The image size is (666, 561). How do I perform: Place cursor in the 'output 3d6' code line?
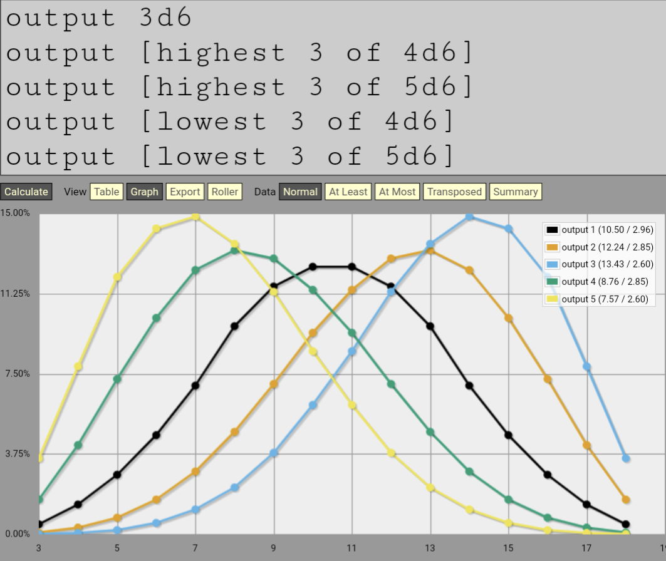click(x=99, y=18)
